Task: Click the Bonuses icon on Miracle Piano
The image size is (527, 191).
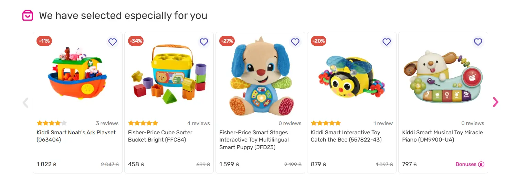Action: (481, 164)
